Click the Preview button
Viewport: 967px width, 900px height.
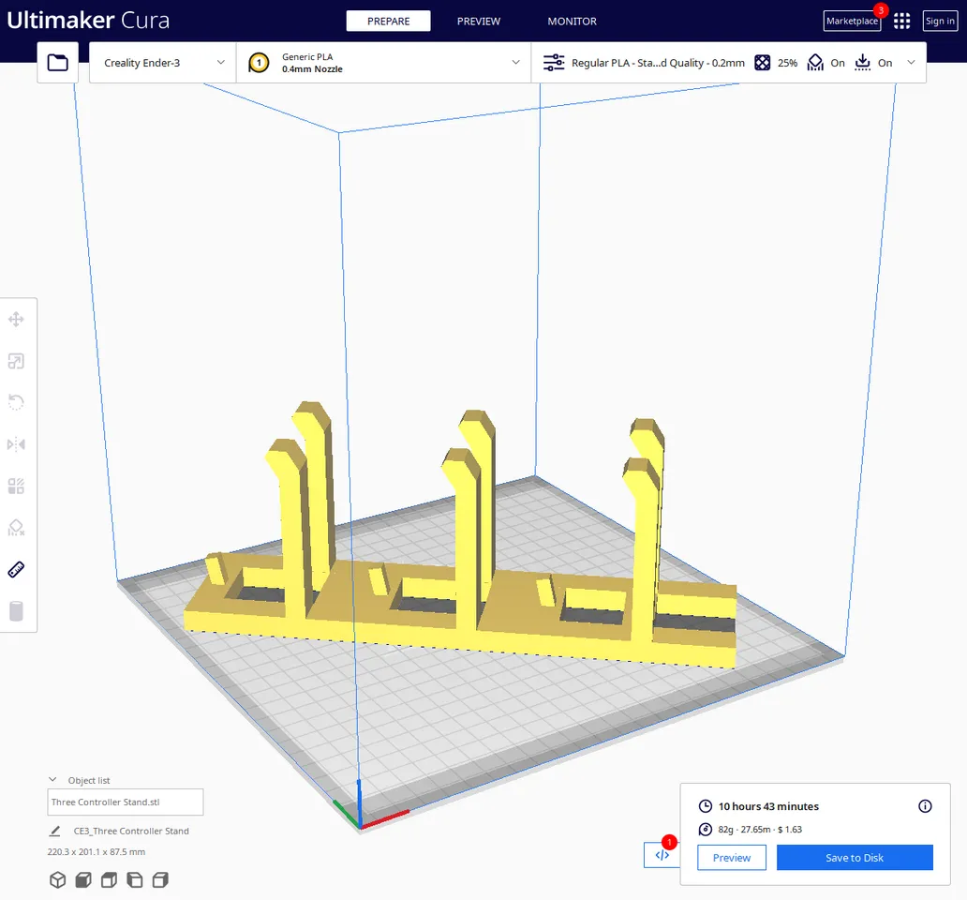pyautogui.click(x=732, y=858)
